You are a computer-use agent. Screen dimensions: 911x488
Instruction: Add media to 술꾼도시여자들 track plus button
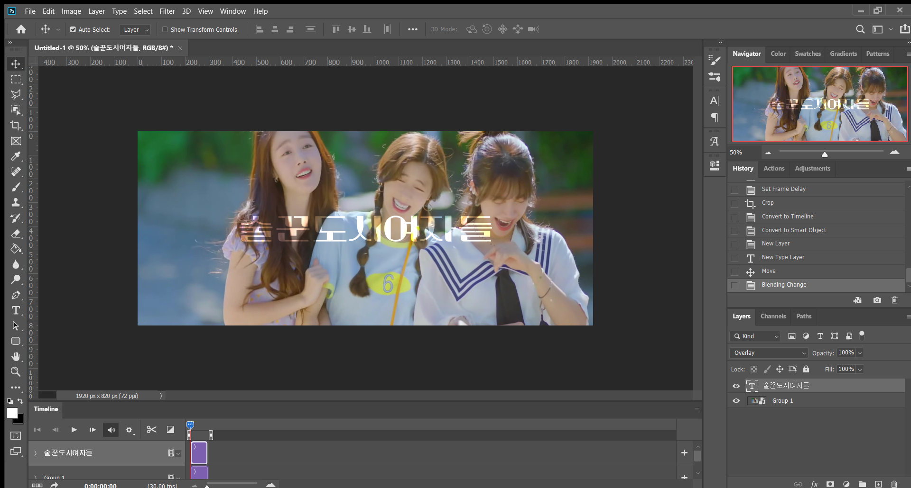click(x=684, y=453)
